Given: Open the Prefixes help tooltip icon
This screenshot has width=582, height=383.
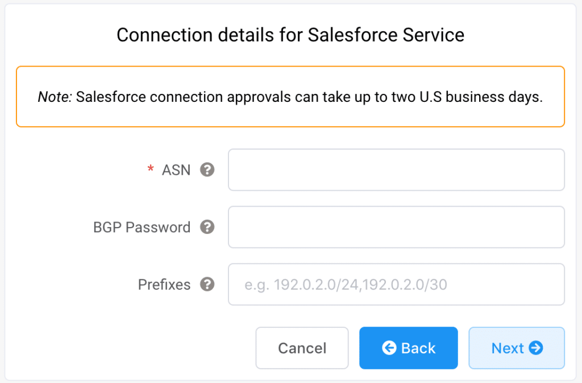Looking at the screenshot, I should [207, 284].
